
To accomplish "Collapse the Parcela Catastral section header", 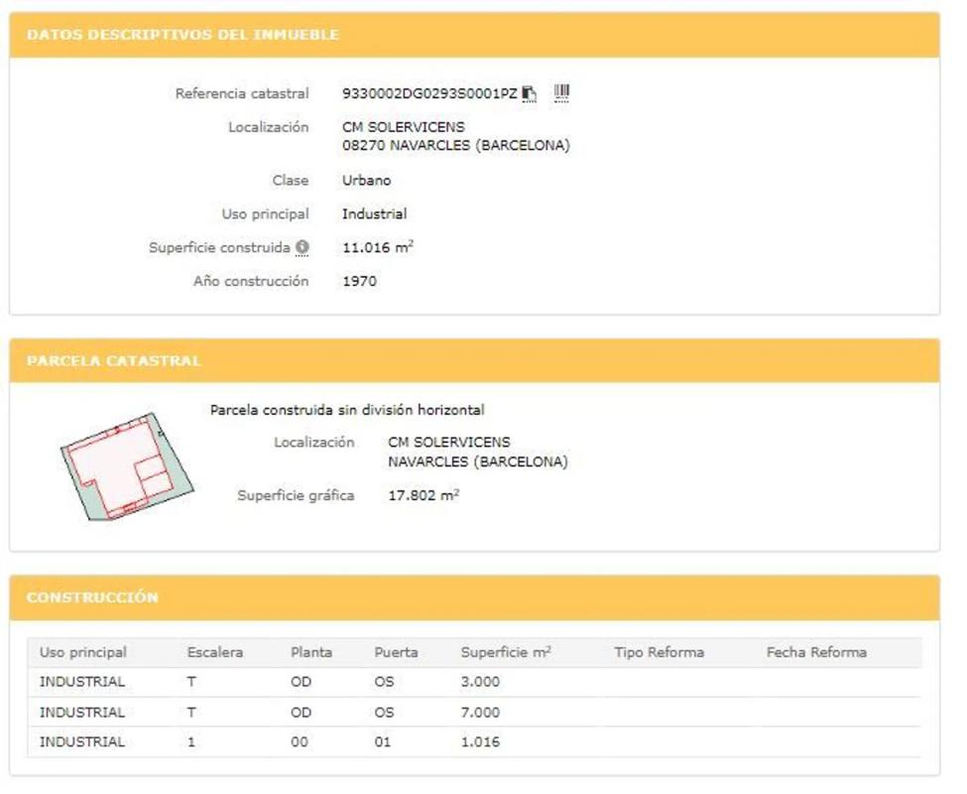I will tap(114, 361).
